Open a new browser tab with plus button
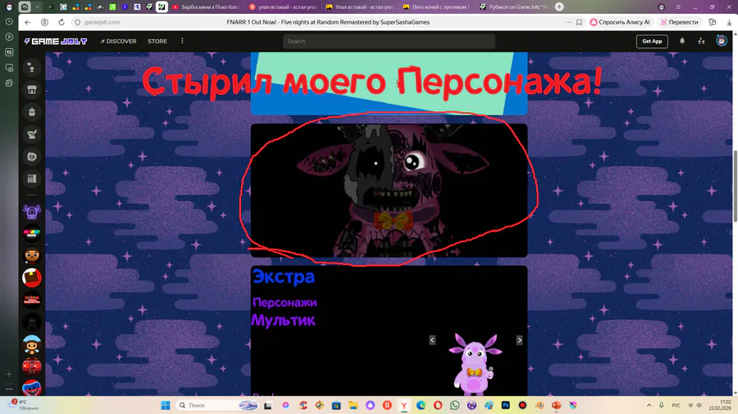This screenshot has width=738, height=414. (x=559, y=7)
